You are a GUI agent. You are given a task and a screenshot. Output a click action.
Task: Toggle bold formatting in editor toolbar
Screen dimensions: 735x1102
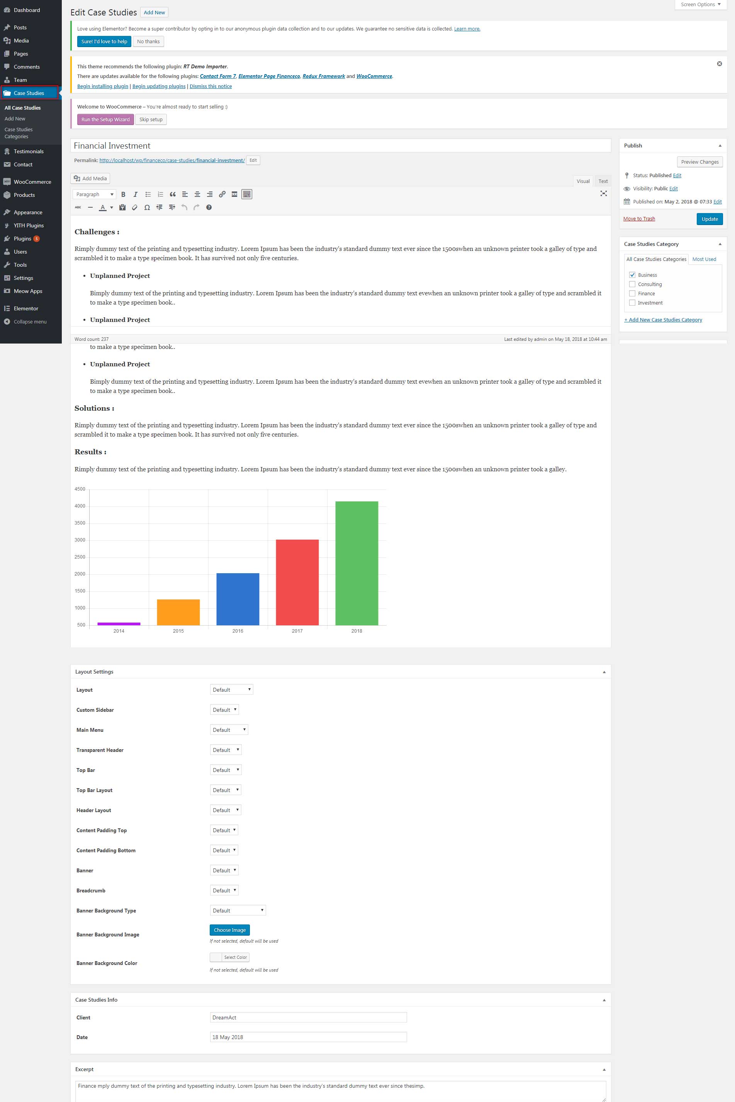point(123,195)
